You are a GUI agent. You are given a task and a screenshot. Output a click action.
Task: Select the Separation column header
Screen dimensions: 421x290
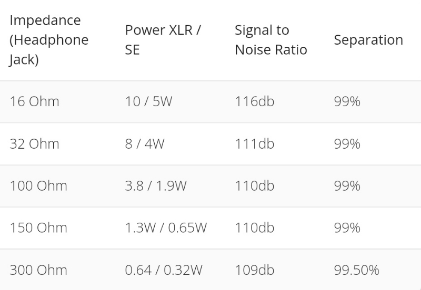click(368, 40)
